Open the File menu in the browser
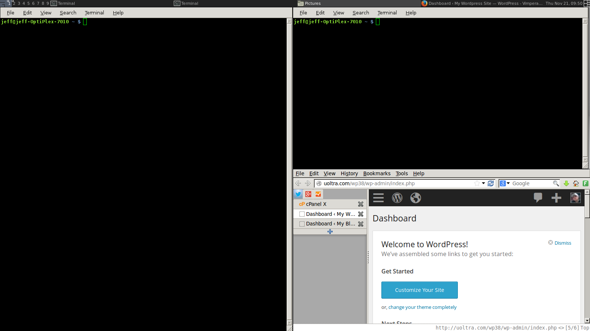590x331 pixels. coord(300,173)
